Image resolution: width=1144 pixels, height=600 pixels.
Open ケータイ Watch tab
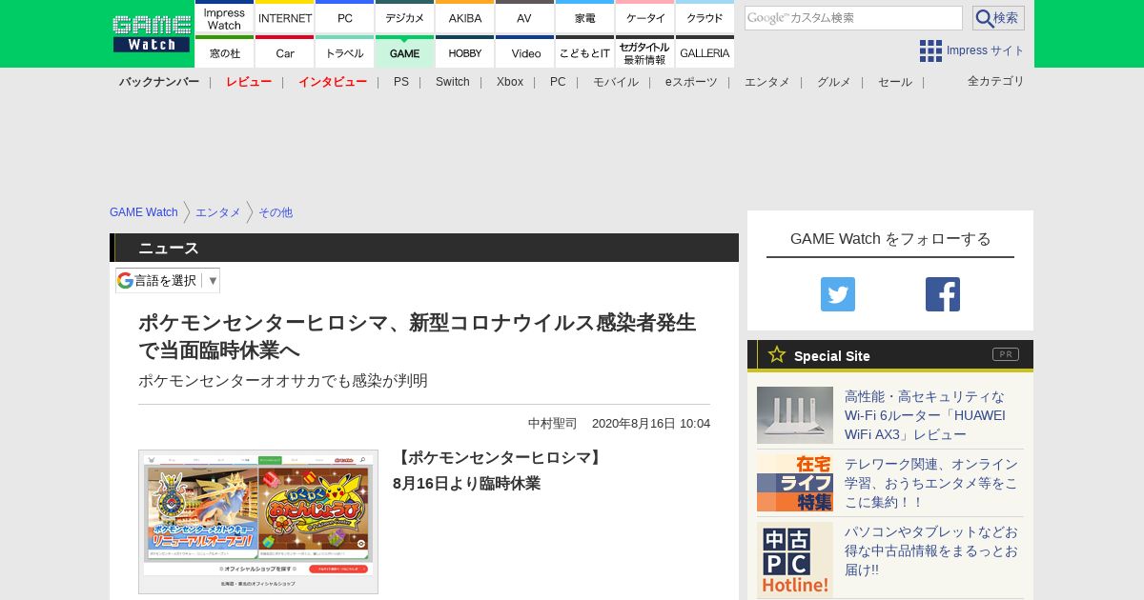645,17
